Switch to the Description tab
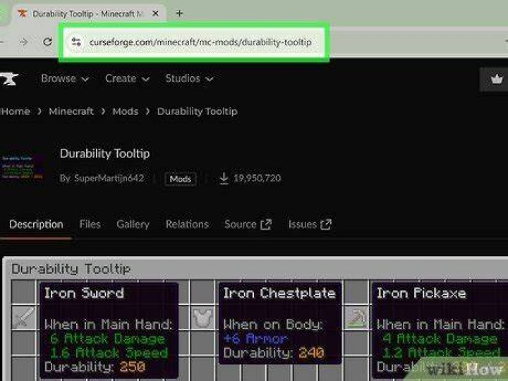 coord(36,224)
